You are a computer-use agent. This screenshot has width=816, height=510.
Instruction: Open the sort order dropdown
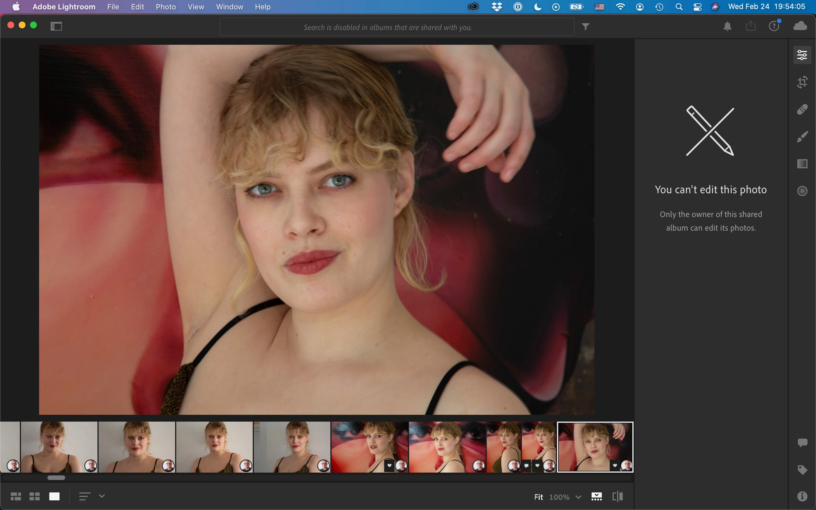click(x=102, y=496)
